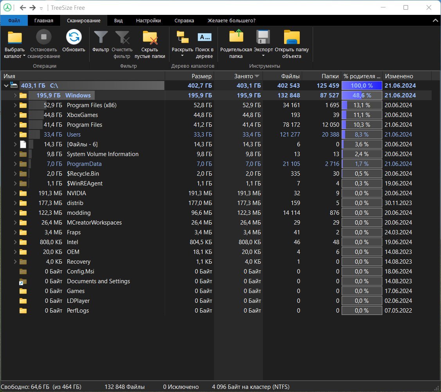Click the Обновить refresh icon
Viewport: 441px width, 392px height.
(x=74, y=37)
